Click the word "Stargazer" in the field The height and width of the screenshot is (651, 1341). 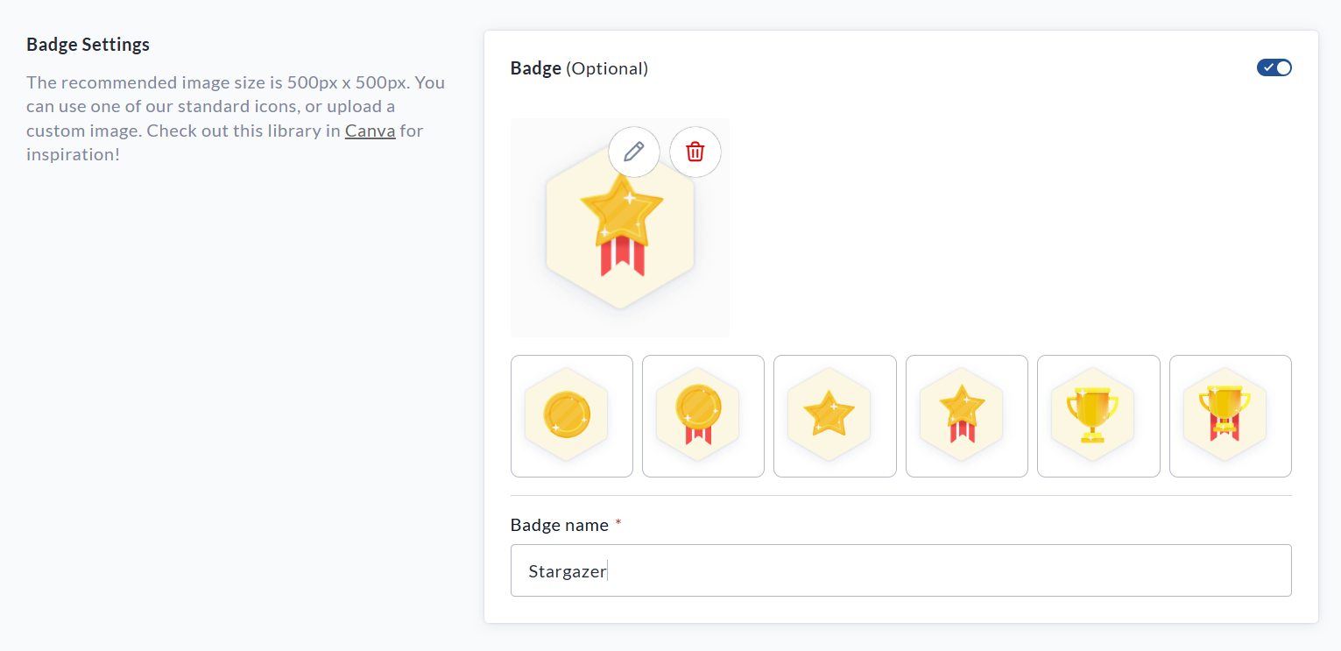(x=567, y=571)
